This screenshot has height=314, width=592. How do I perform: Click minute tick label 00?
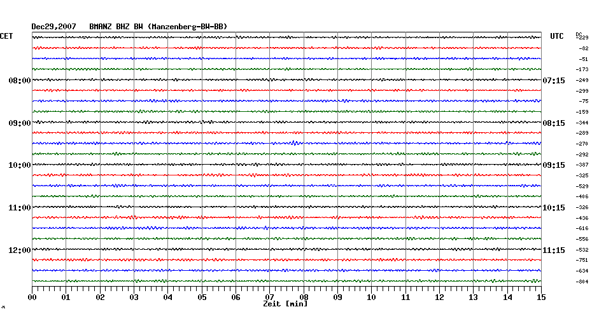click(x=32, y=297)
